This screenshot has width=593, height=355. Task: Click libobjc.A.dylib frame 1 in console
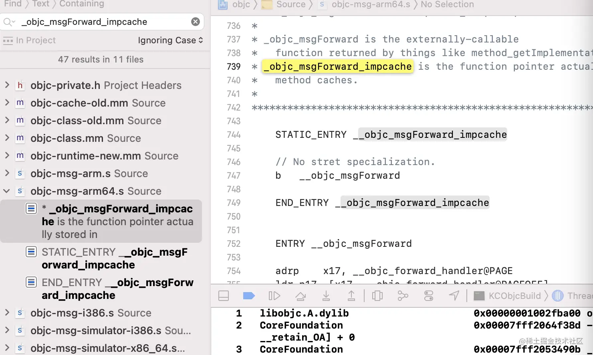(304, 313)
